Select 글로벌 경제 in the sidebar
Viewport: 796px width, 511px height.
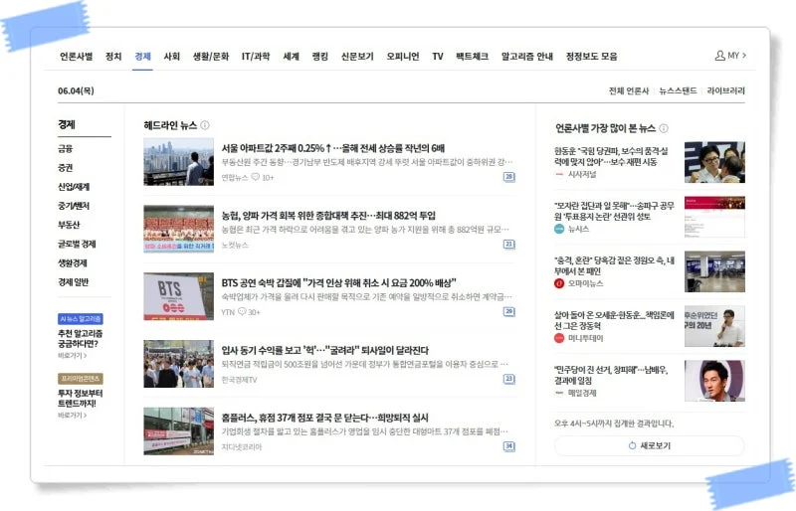77,245
